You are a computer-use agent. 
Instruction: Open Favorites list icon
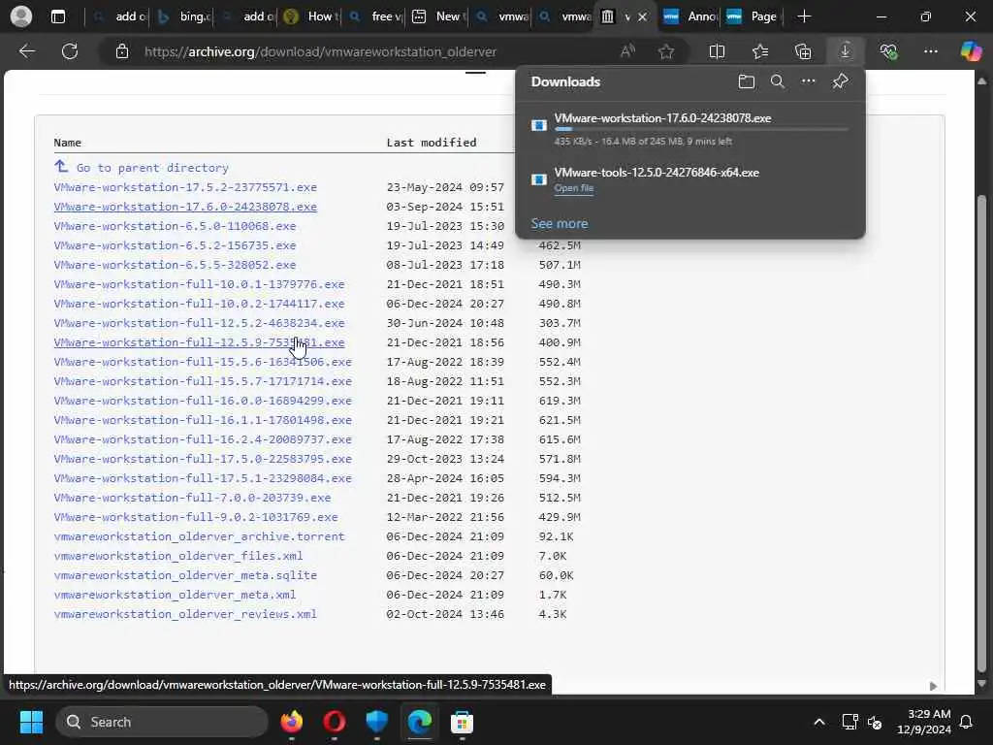(760, 51)
